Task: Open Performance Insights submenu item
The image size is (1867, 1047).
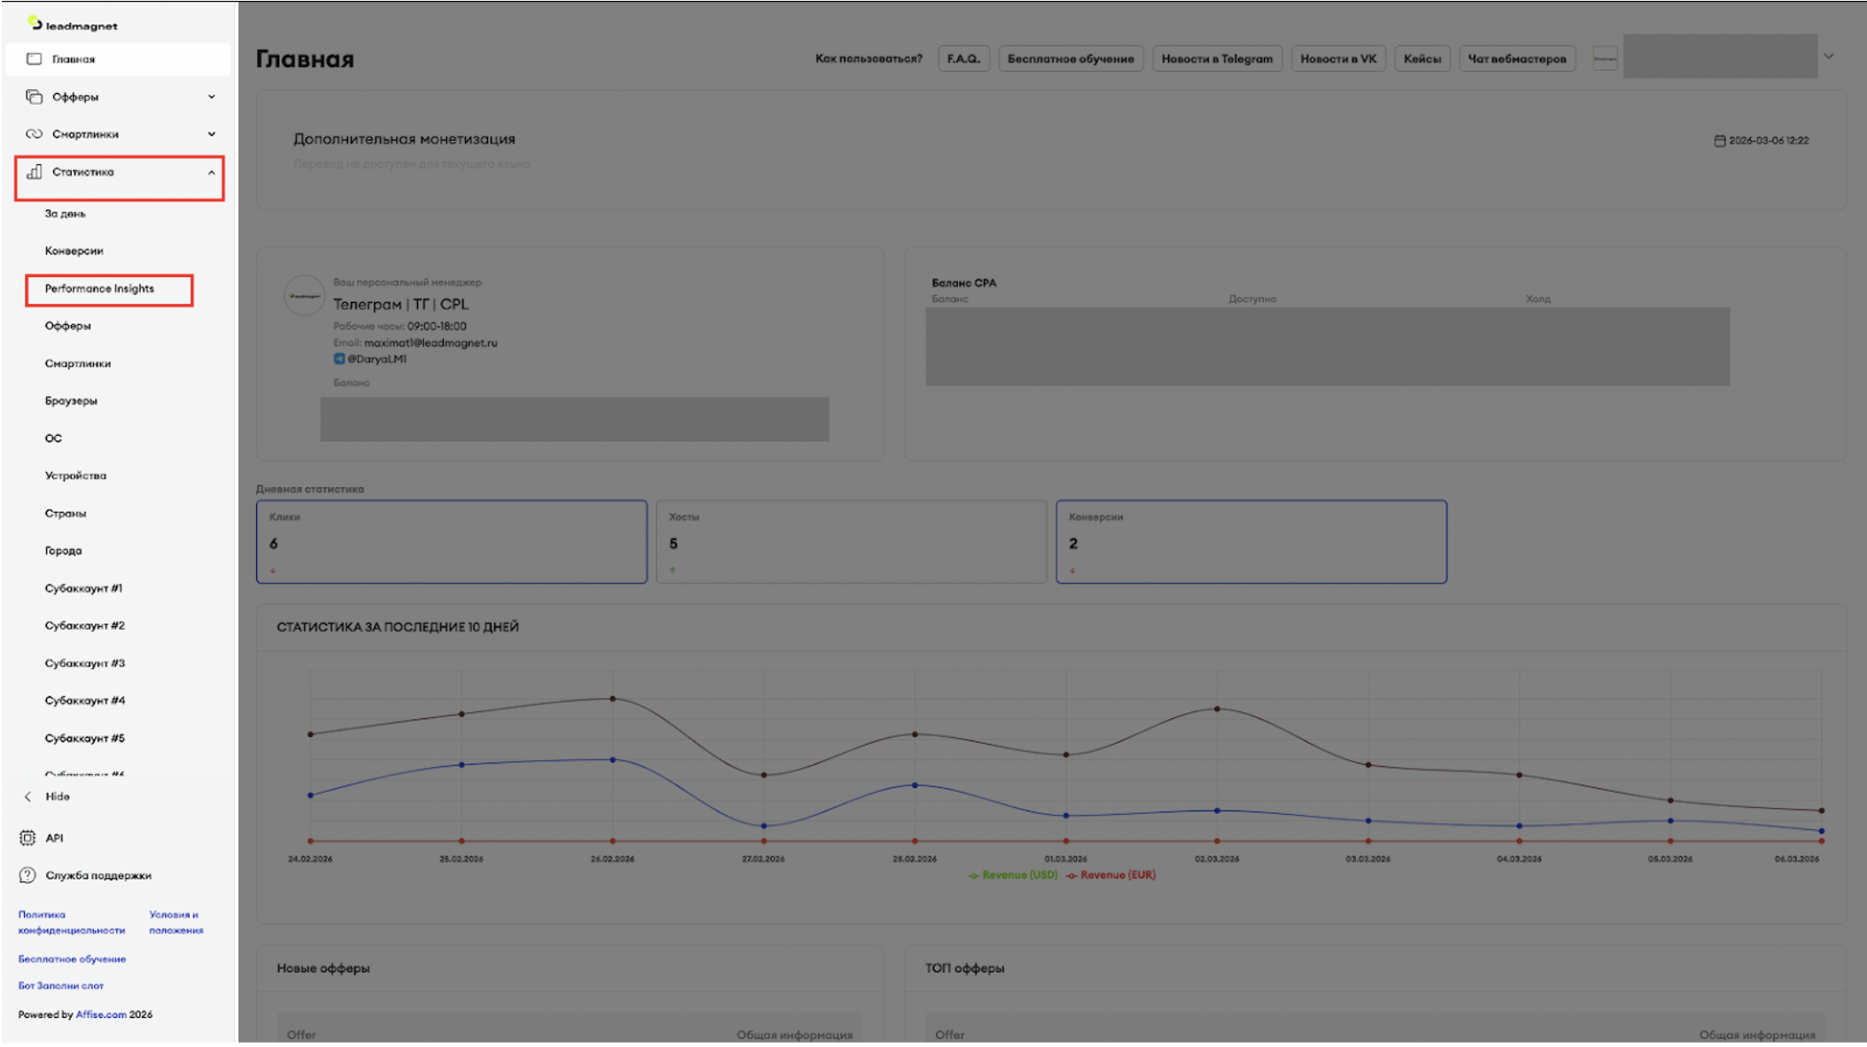Action: pyautogui.click(x=99, y=289)
